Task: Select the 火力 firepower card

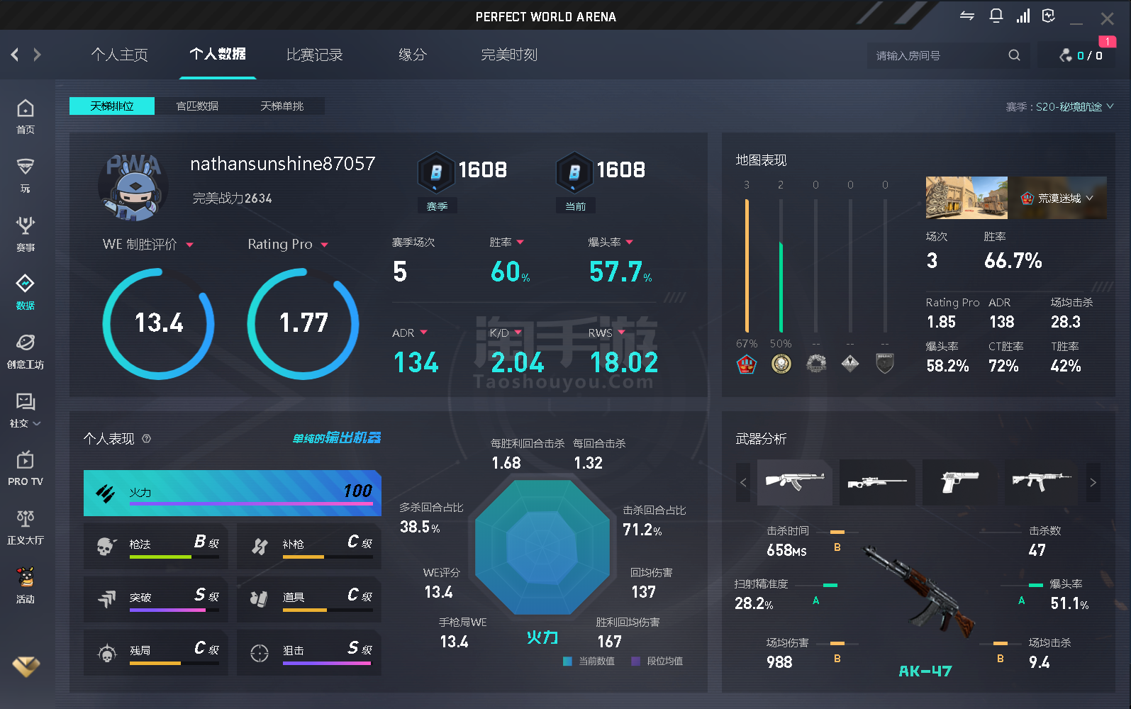Action: (x=233, y=493)
